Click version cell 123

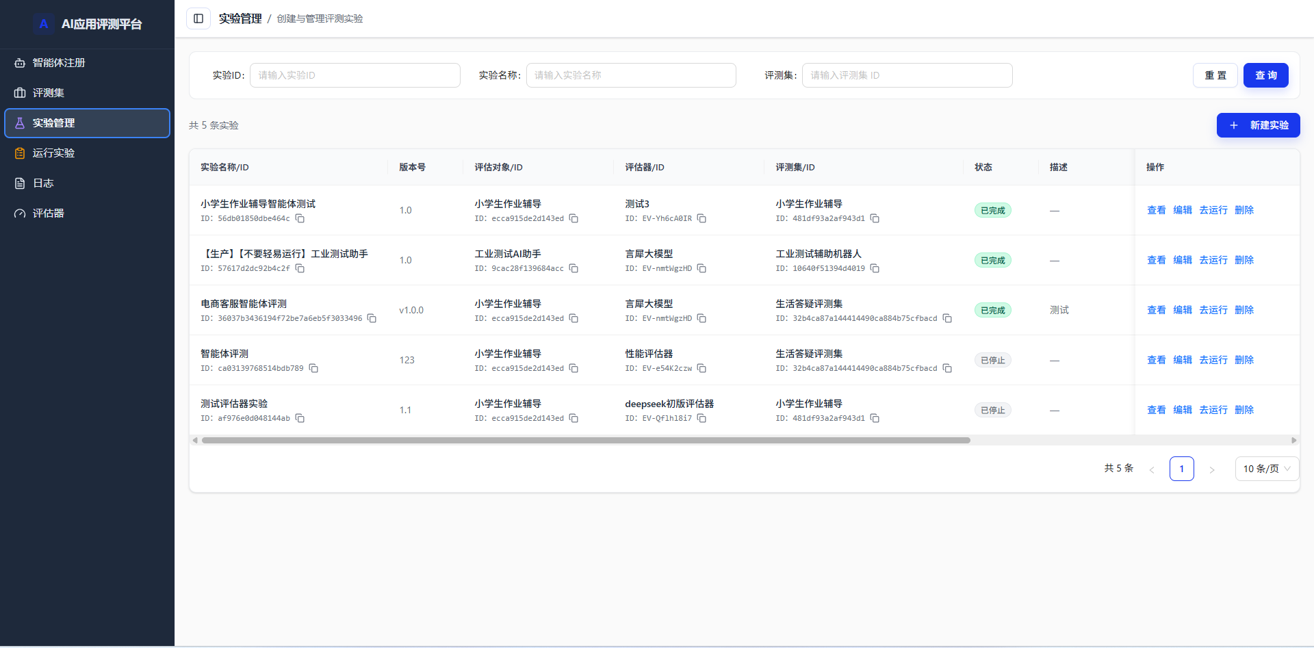click(407, 360)
